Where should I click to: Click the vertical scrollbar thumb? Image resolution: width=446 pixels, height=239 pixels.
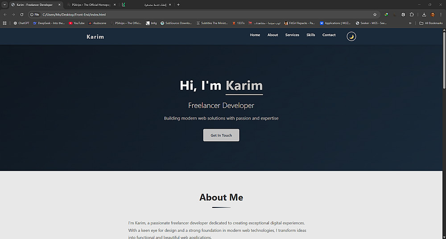pos(444,61)
